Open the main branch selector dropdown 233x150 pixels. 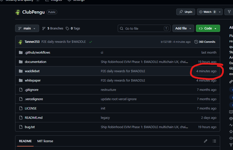[27, 28]
